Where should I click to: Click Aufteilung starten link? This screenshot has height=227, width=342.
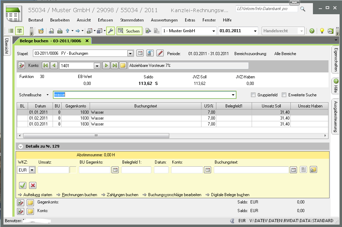(38, 195)
